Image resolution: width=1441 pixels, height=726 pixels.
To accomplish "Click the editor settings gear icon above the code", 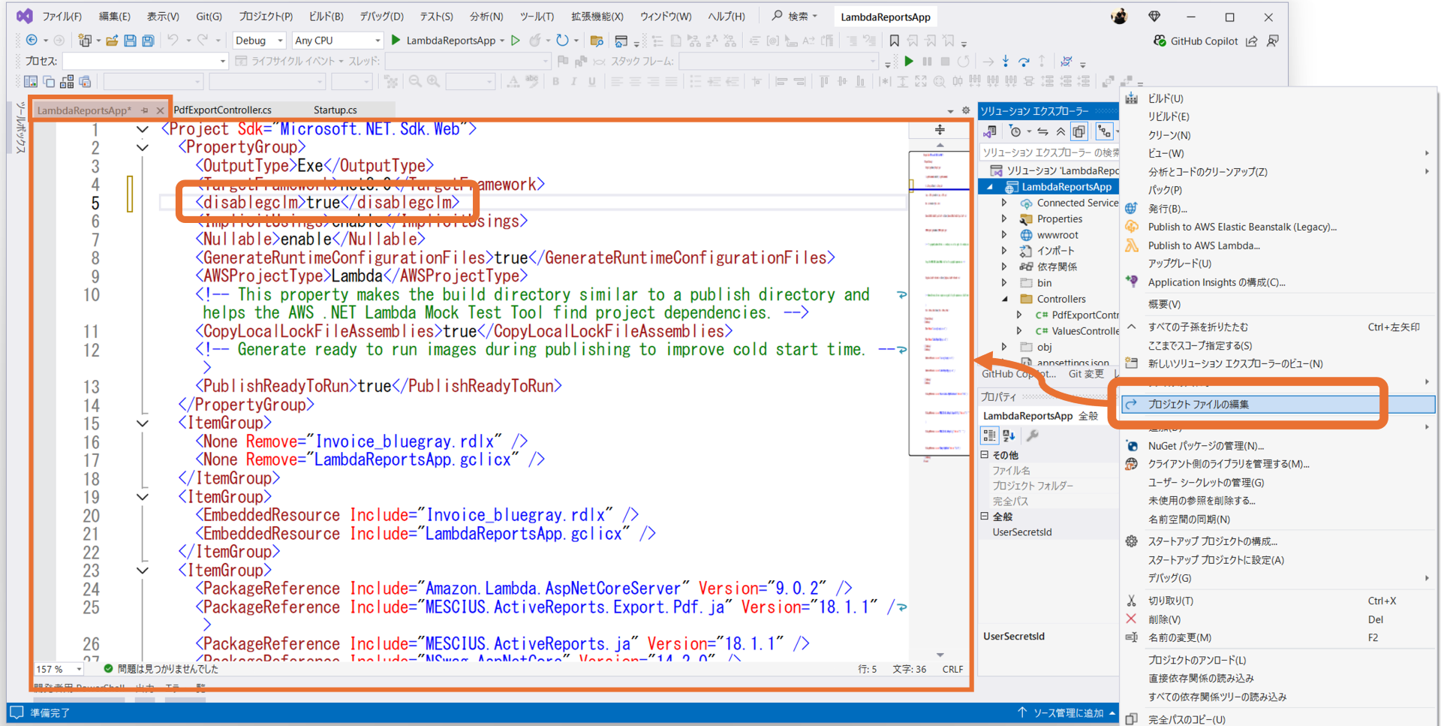I will pos(966,110).
